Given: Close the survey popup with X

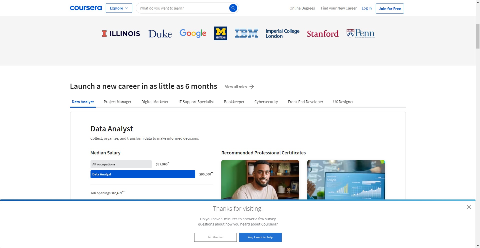Looking at the screenshot, I should click(469, 207).
